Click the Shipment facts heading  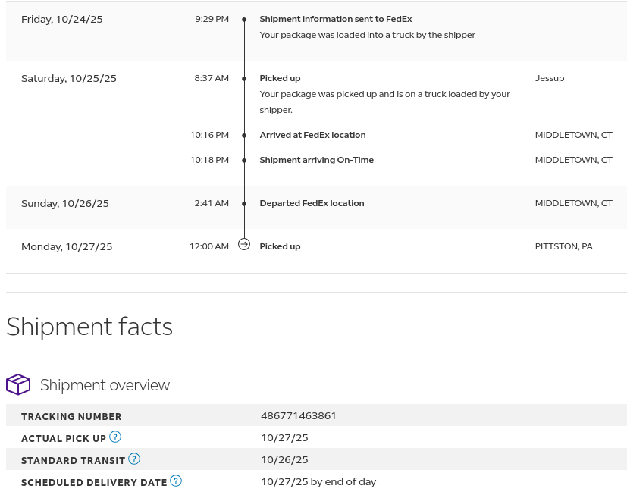pyautogui.click(x=89, y=326)
